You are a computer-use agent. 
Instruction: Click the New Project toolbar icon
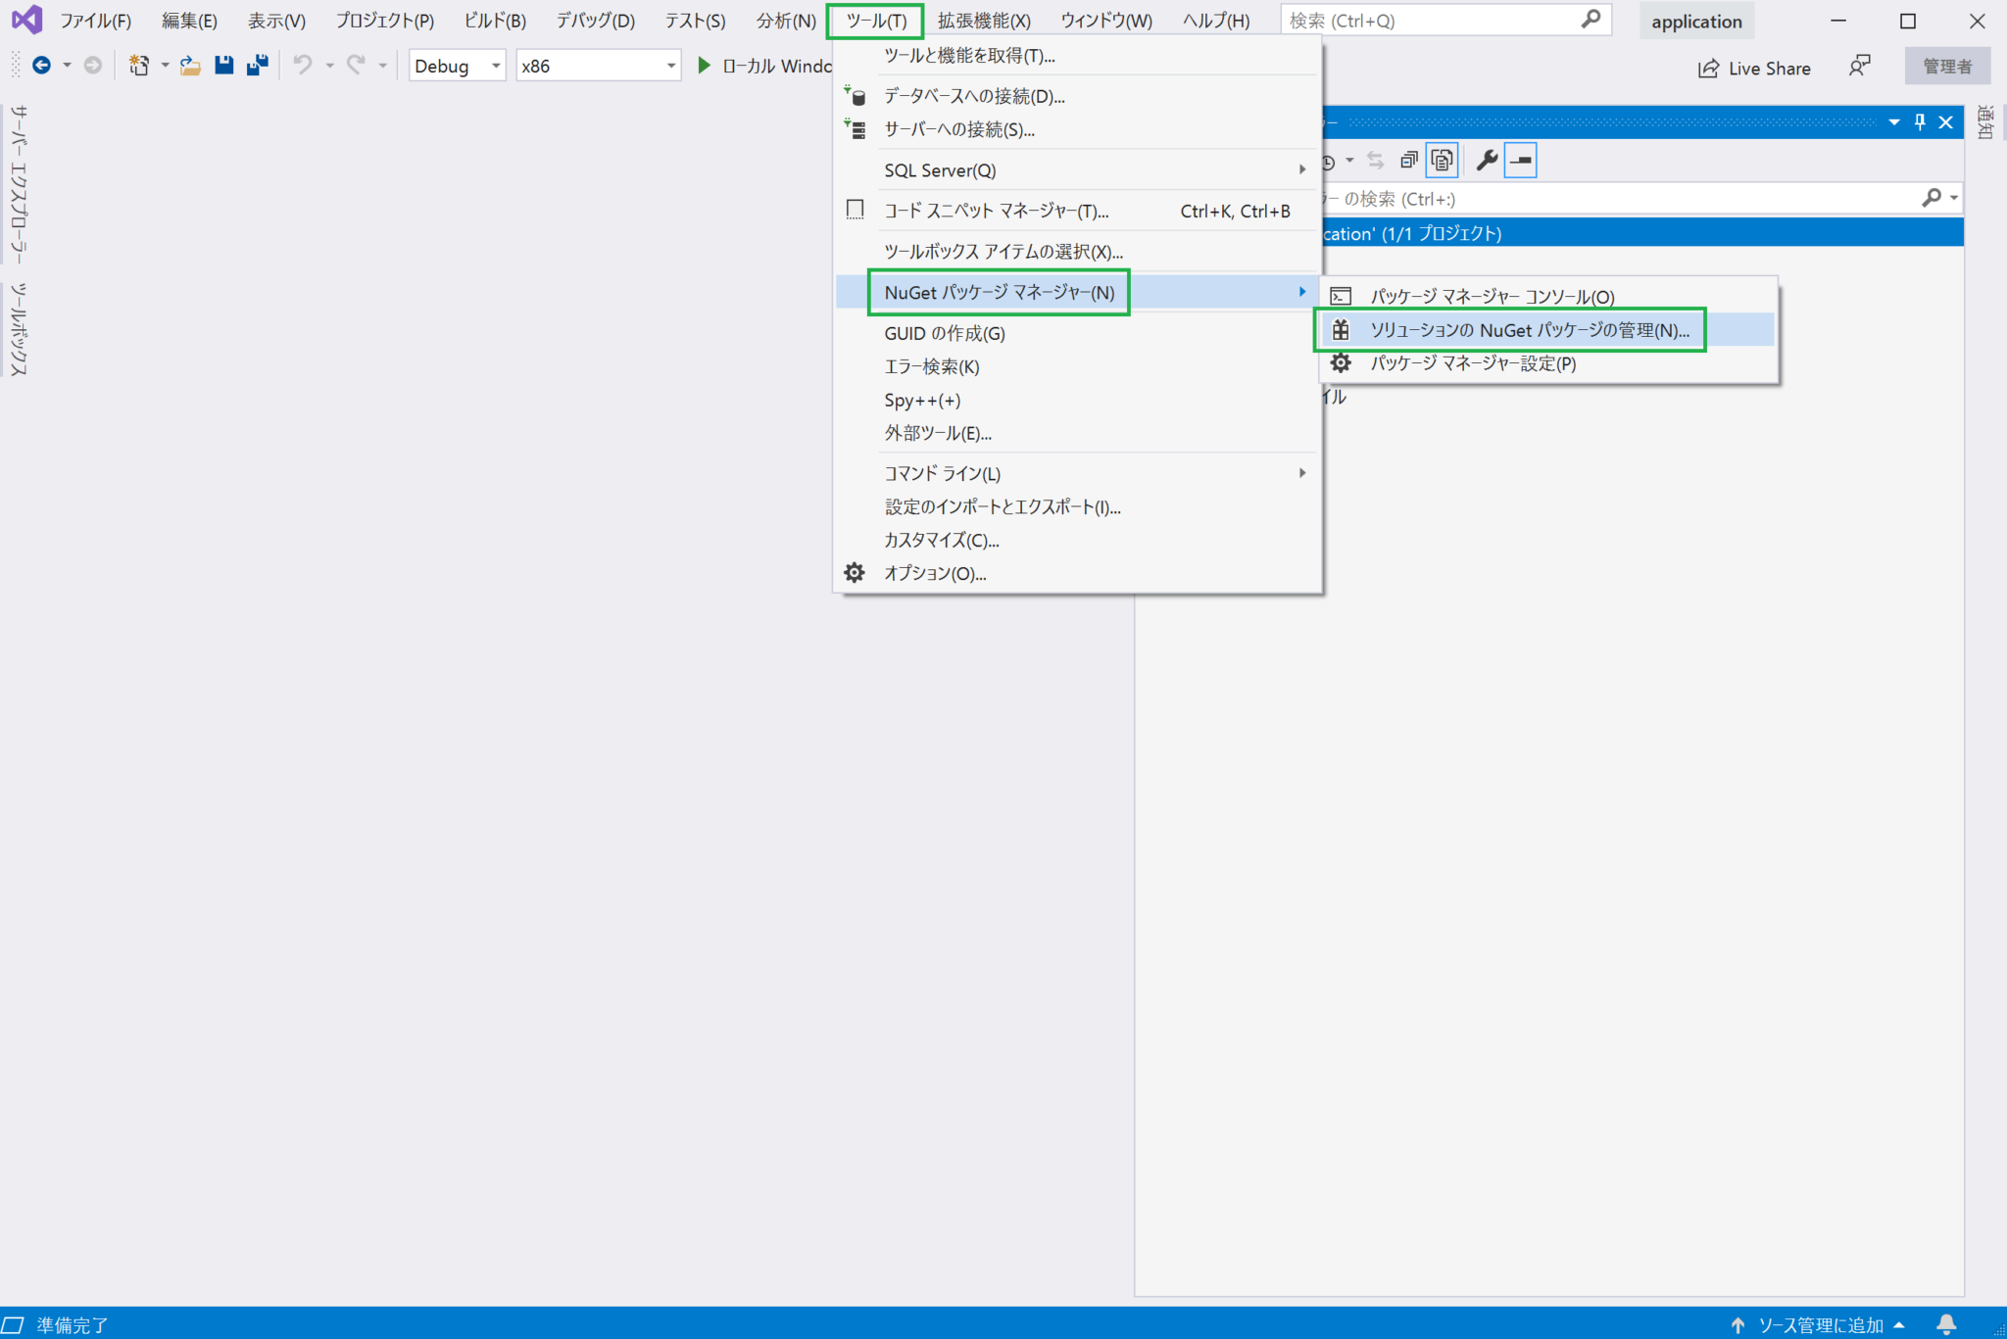pos(138,65)
